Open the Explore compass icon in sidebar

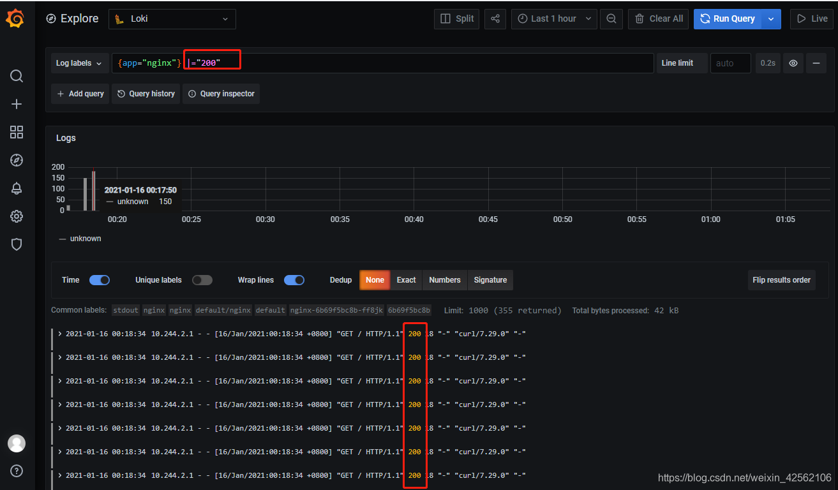(17, 160)
